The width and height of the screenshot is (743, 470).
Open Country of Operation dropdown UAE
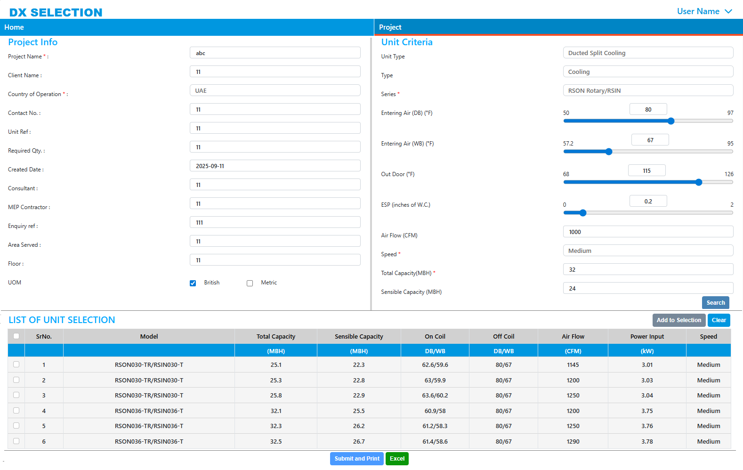click(275, 90)
